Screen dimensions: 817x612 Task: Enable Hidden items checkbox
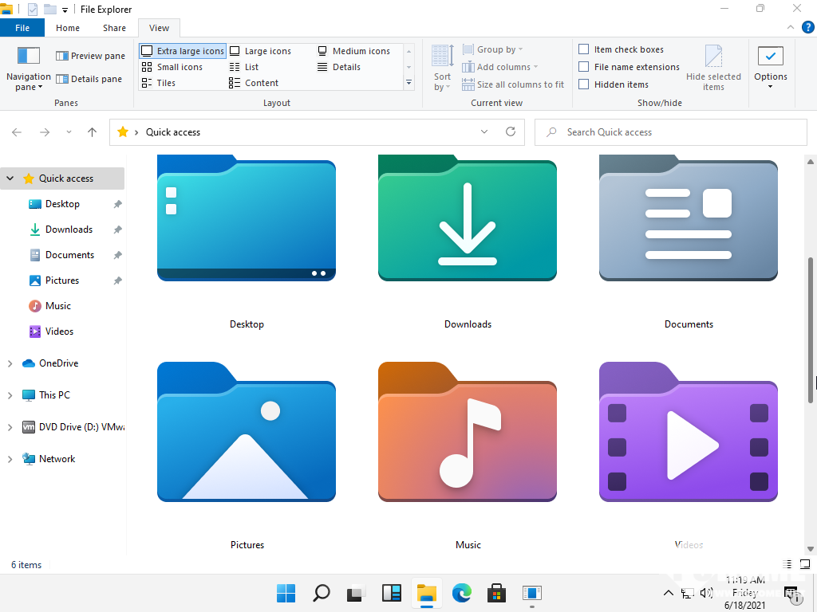(x=584, y=84)
